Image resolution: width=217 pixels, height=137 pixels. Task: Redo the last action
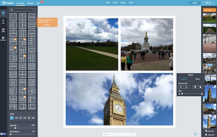[109, 135]
